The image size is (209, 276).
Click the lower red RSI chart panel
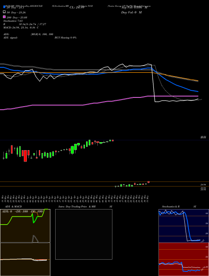(184, 259)
